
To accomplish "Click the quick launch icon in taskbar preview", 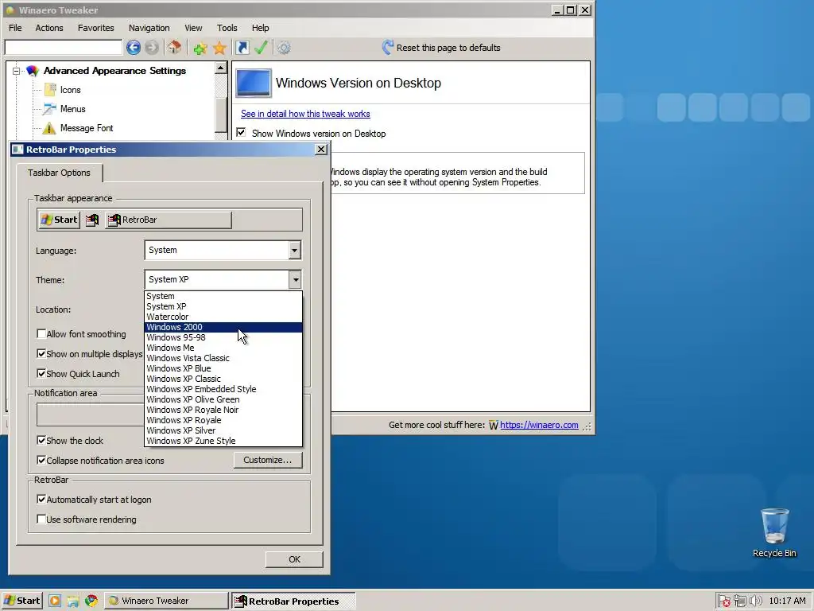I will coord(92,220).
